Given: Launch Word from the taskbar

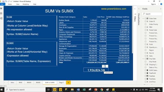Looking at the screenshot, I should (78, 90).
